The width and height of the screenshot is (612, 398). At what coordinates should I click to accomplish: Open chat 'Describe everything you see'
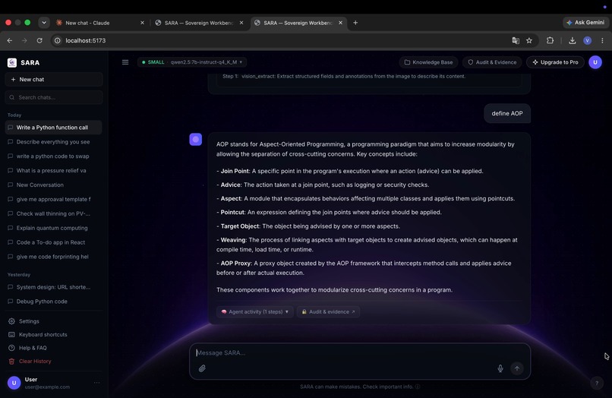click(53, 142)
